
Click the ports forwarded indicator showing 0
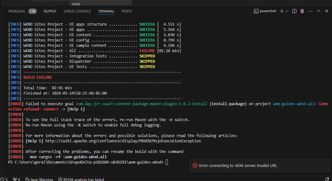coord(16,179)
